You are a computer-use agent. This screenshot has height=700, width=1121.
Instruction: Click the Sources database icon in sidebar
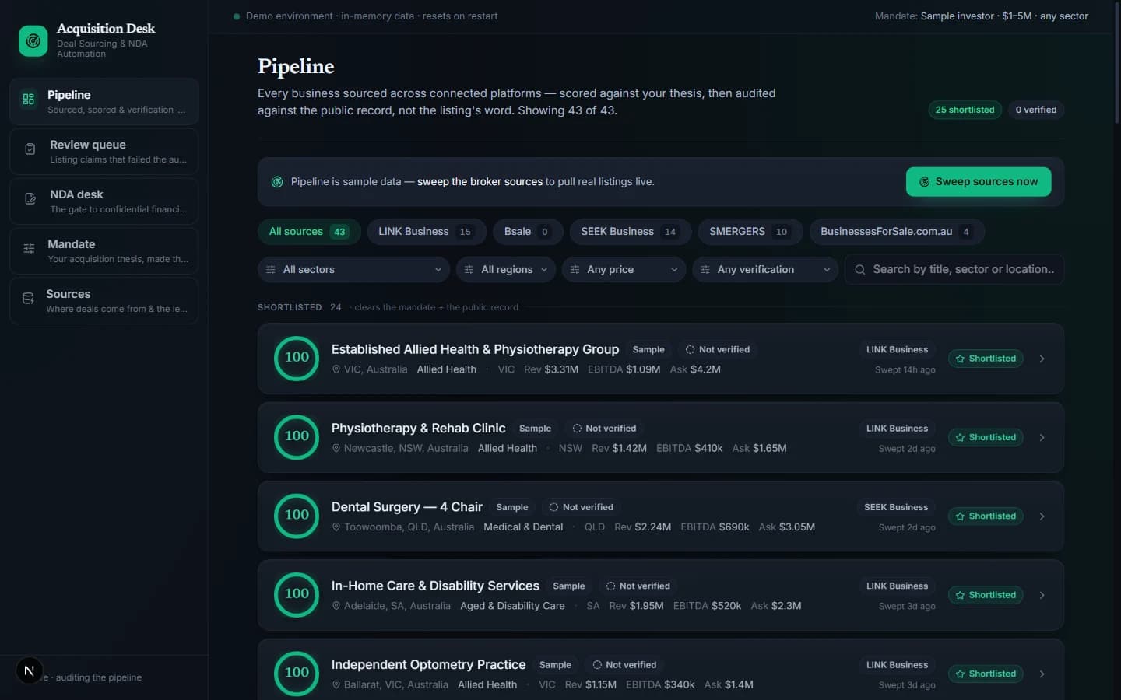(28, 299)
